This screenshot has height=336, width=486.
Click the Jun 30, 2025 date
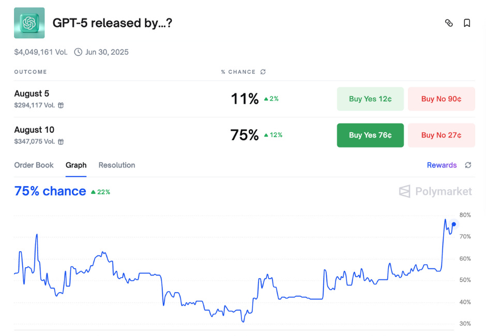coord(107,52)
